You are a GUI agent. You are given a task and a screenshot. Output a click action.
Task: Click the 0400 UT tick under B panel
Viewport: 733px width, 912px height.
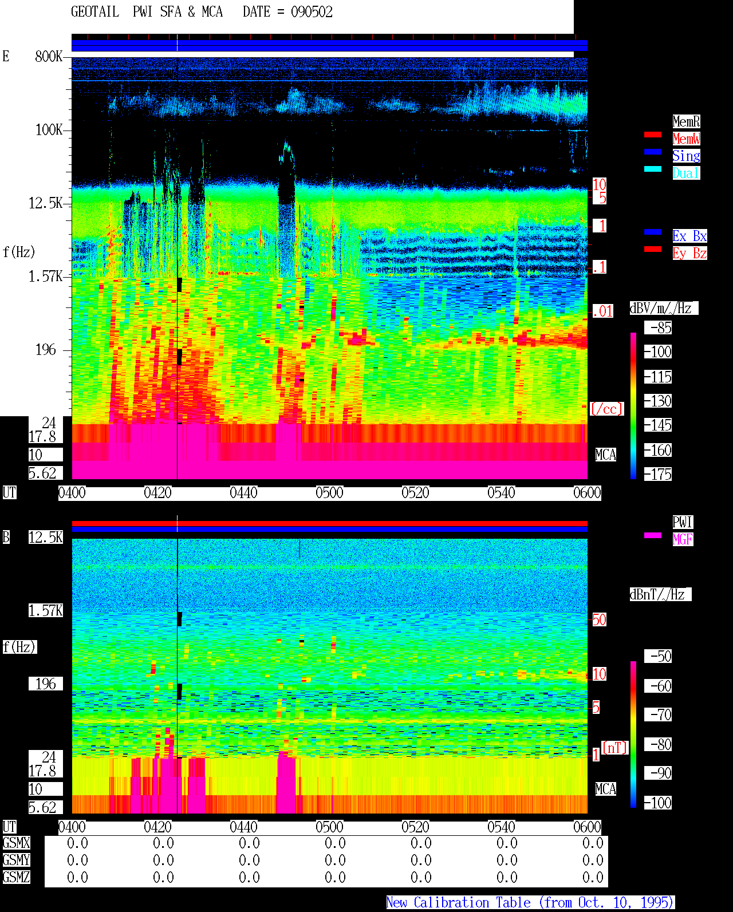(72, 827)
